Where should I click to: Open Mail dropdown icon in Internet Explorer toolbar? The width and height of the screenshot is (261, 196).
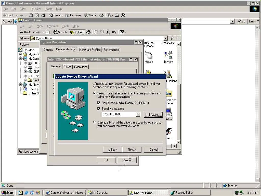point(110,15)
